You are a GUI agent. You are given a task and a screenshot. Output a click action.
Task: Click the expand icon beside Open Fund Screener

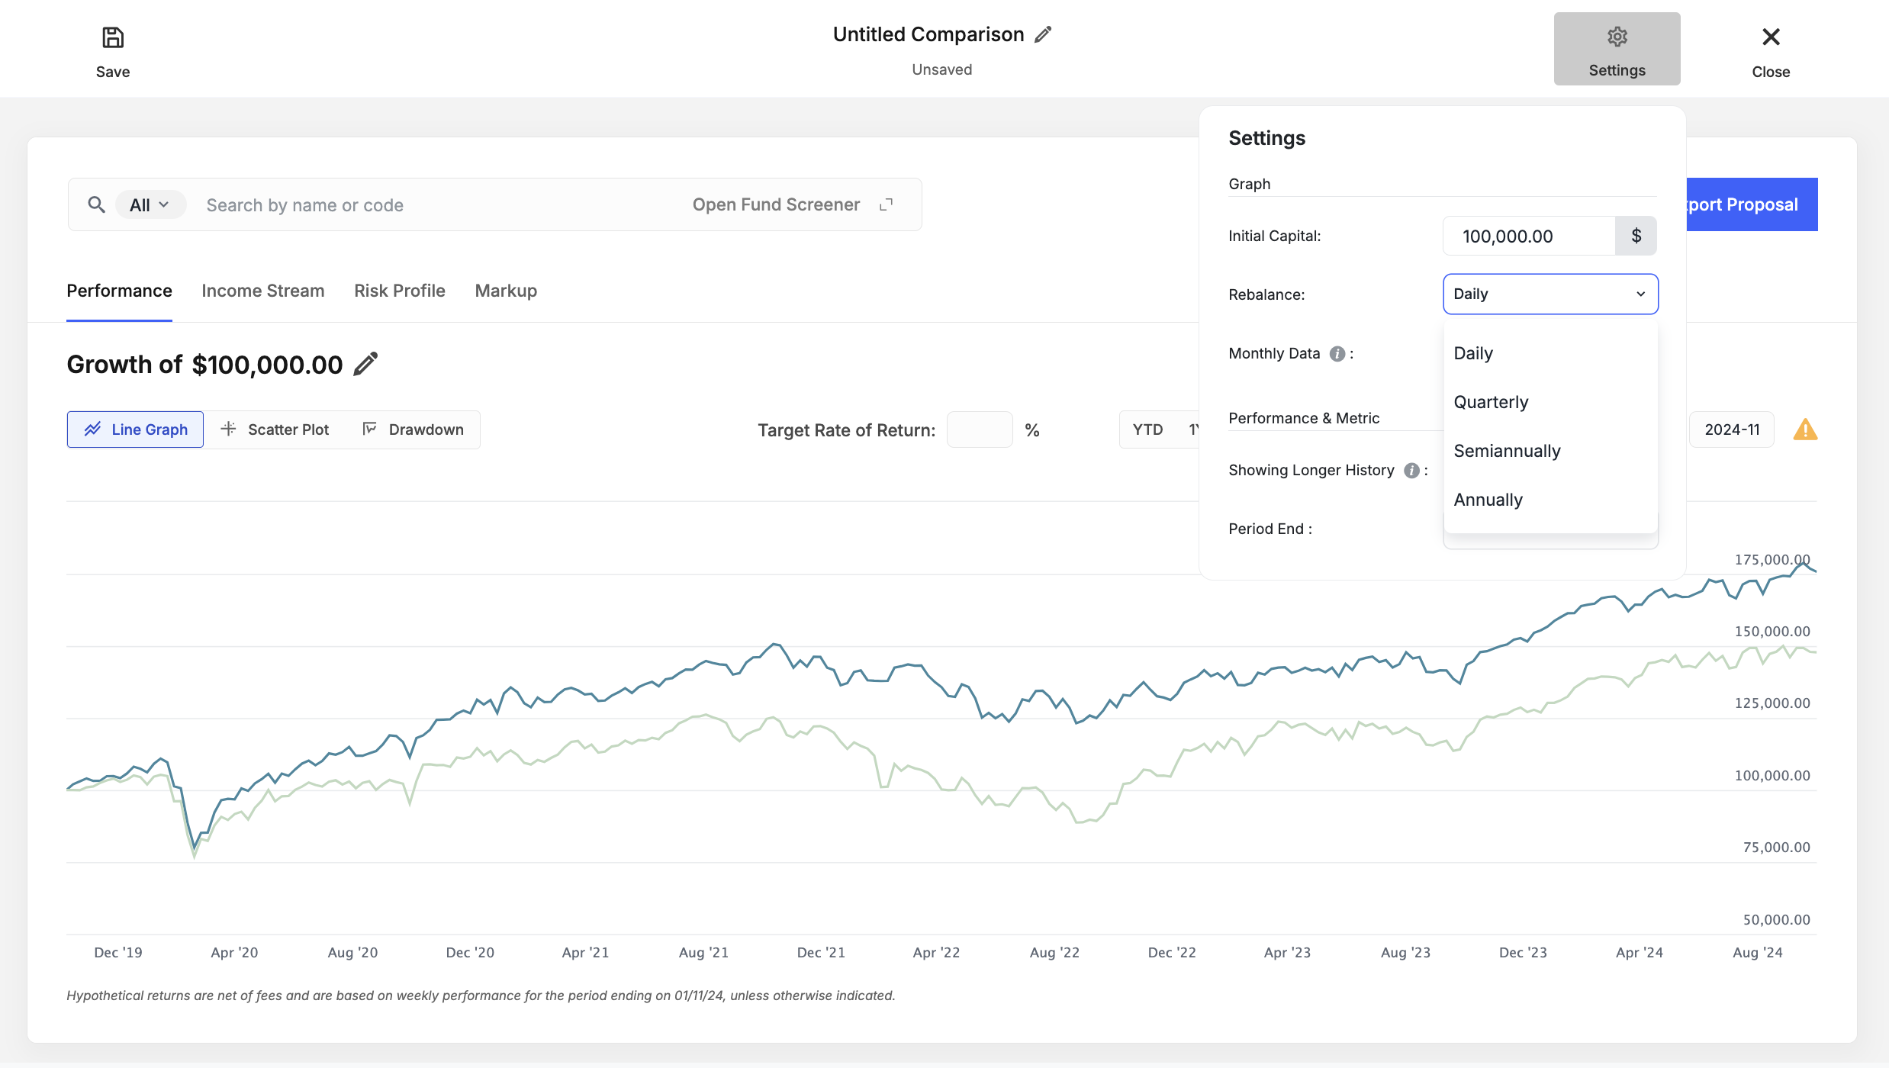886,204
